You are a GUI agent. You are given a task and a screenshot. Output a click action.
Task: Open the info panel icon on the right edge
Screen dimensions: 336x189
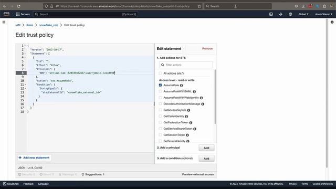click(x=332, y=22)
